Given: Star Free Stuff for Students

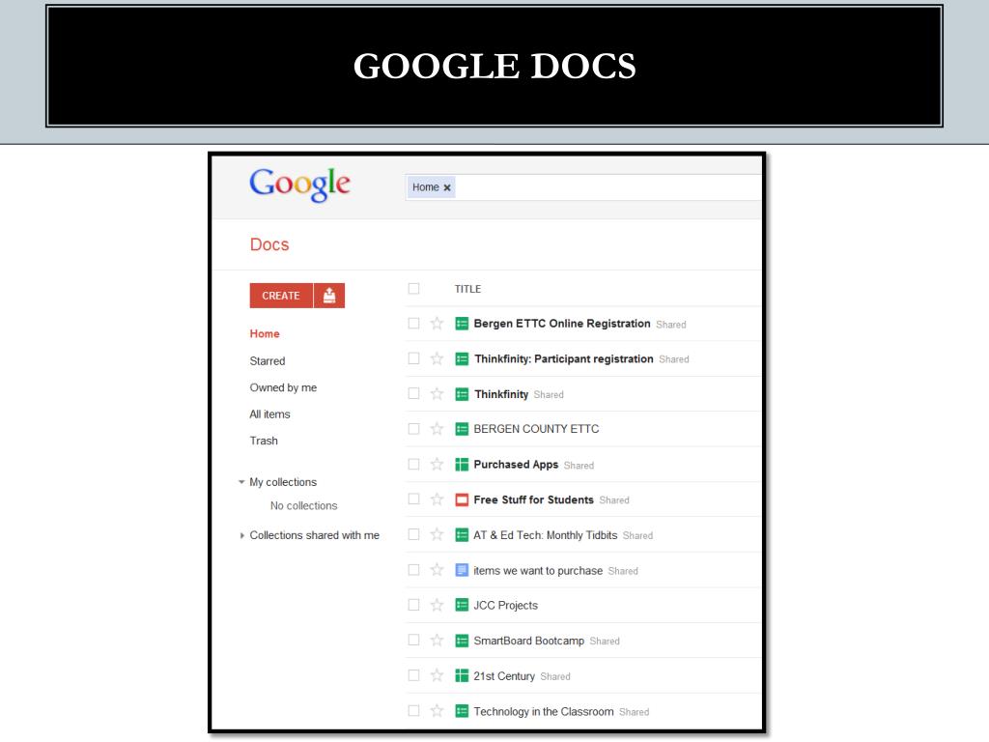Looking at the screenshot, I should pyautogui.click(x=437, y=499).
